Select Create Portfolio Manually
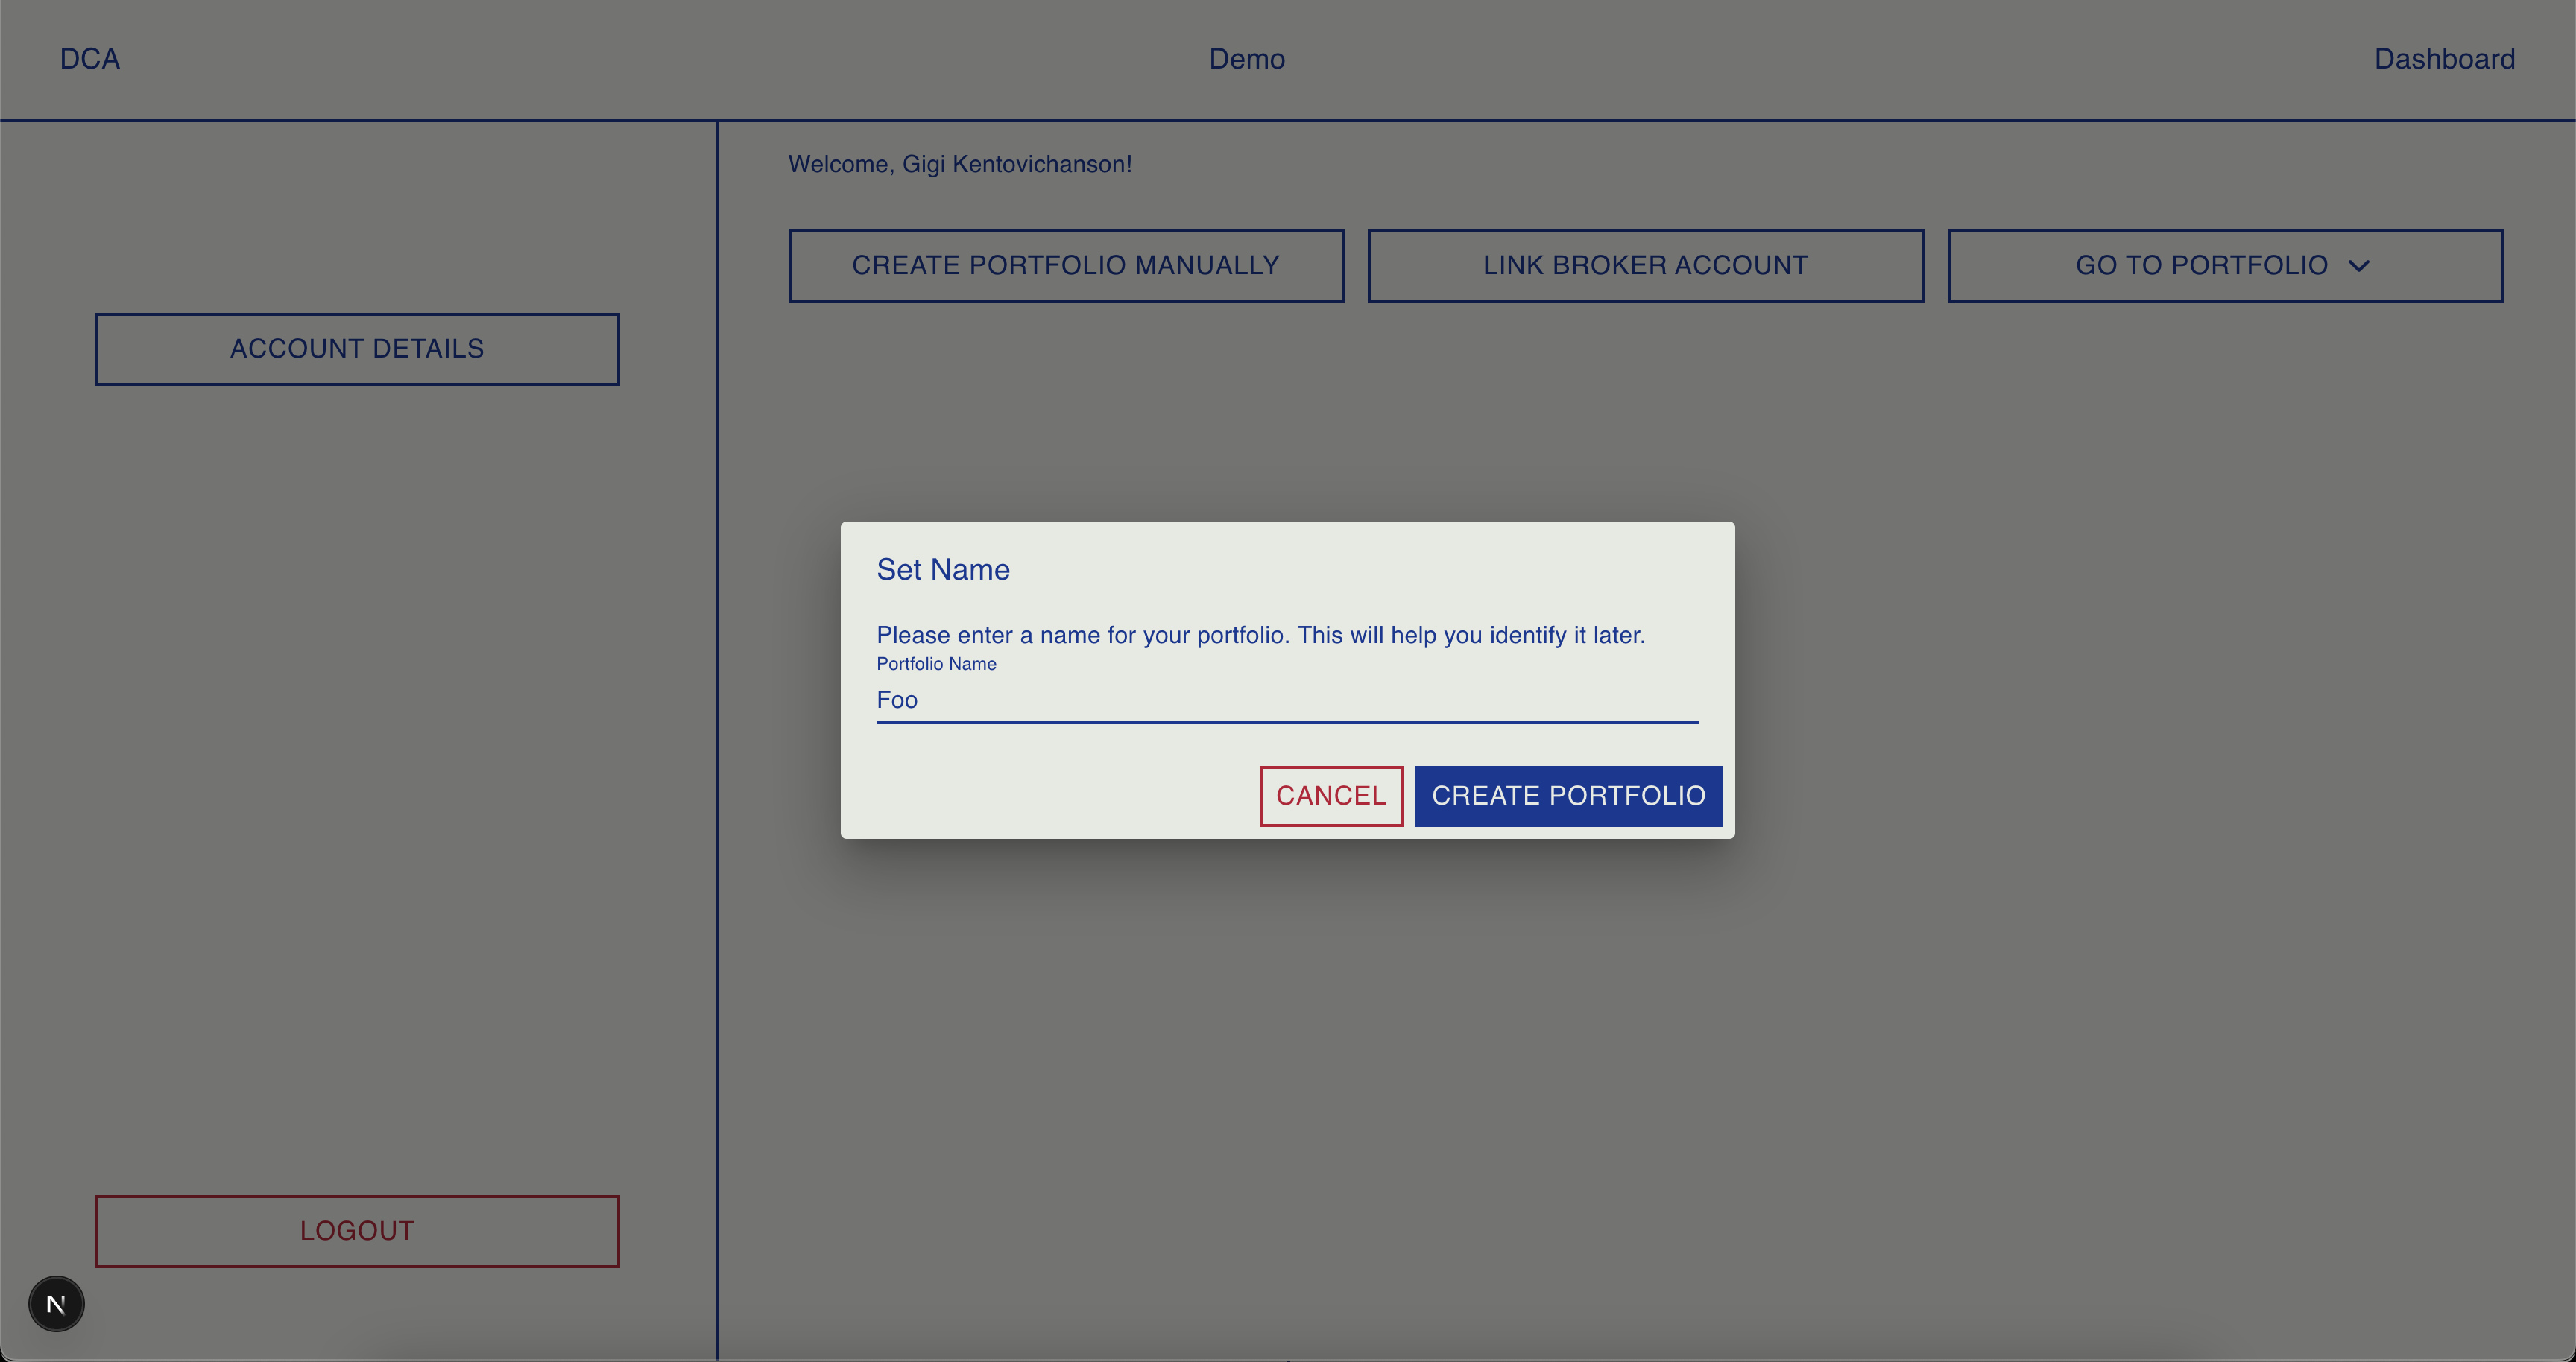The height and width of the screenshot is (1362, 2576). coord(1065,266)
